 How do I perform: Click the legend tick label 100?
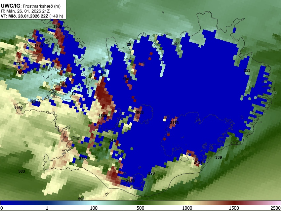pos(94,208)
